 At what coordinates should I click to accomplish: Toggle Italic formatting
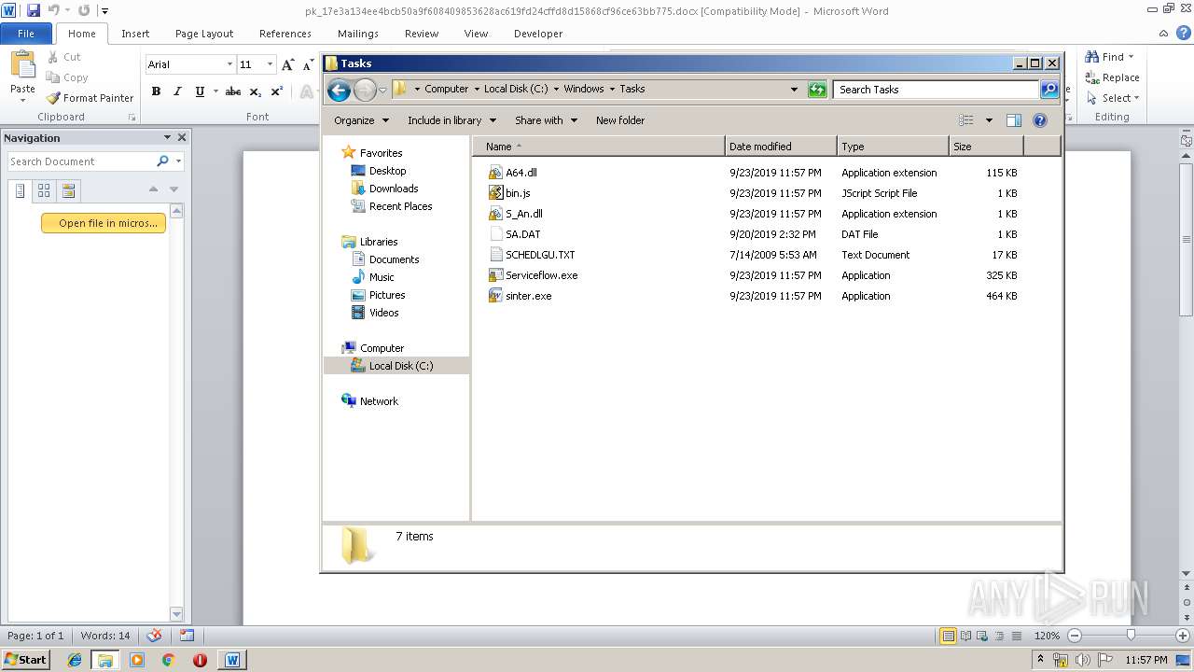coord(177,91)
